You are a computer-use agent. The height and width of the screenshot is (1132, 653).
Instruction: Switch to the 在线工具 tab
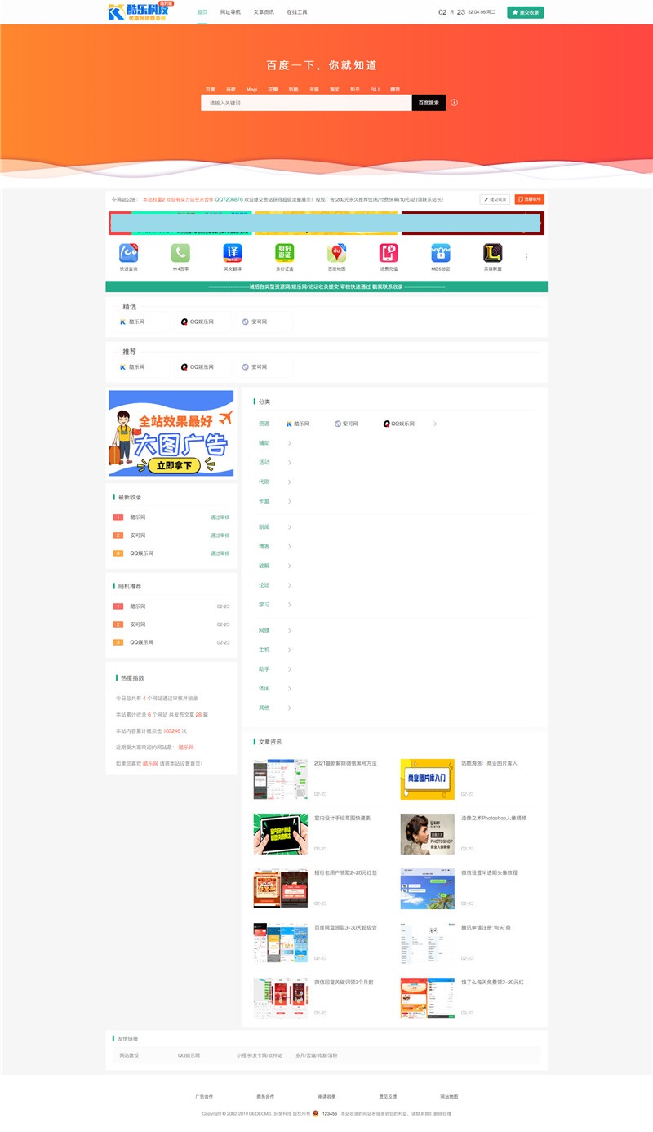point(295,12)
